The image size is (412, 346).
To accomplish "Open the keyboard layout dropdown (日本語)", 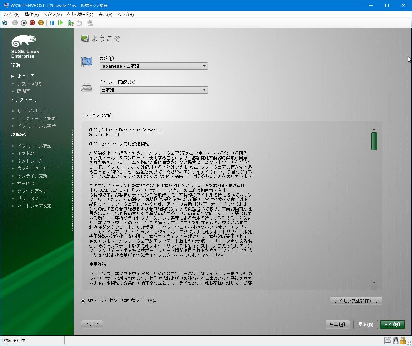I will coord(154,90).
